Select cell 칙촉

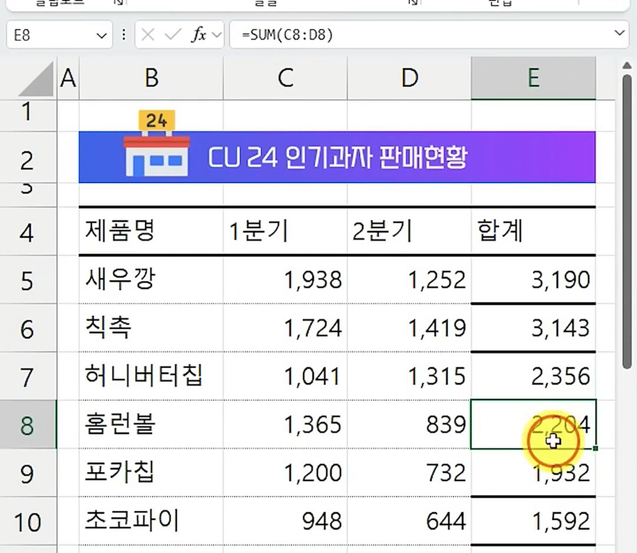point(151,328)
